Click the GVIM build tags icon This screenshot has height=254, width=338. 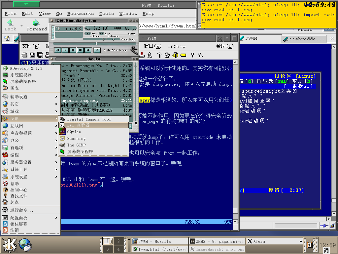coord(175,55)
